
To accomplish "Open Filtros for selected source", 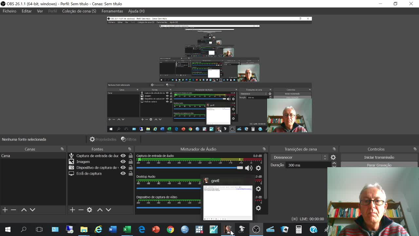I will [x=129, y=139].
